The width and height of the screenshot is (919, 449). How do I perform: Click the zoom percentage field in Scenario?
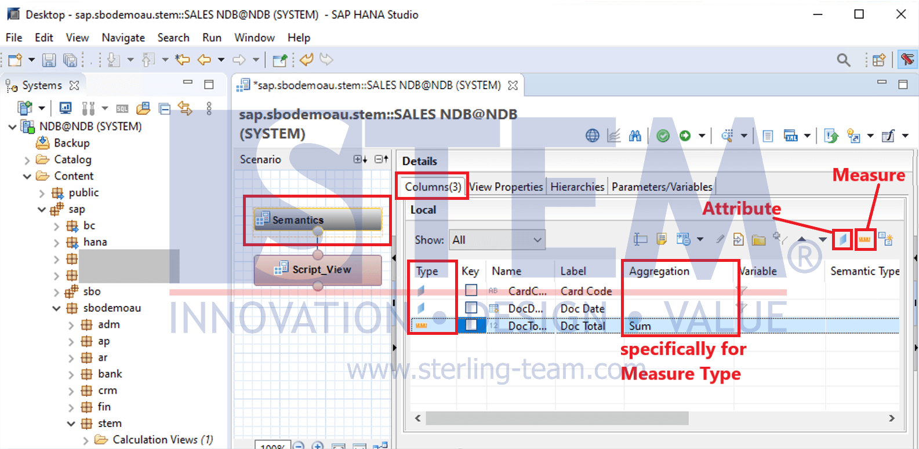pyautogui.click(x=272, y=446)
